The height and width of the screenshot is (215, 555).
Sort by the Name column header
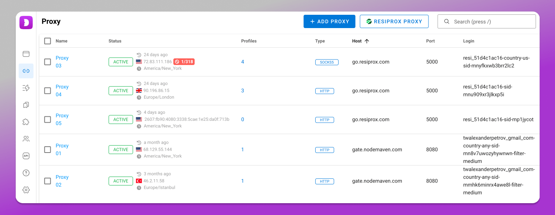pos(61,41)
